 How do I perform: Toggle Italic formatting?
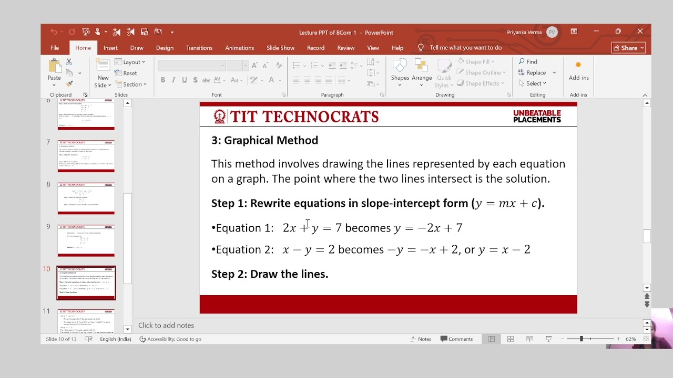[174, 80]
